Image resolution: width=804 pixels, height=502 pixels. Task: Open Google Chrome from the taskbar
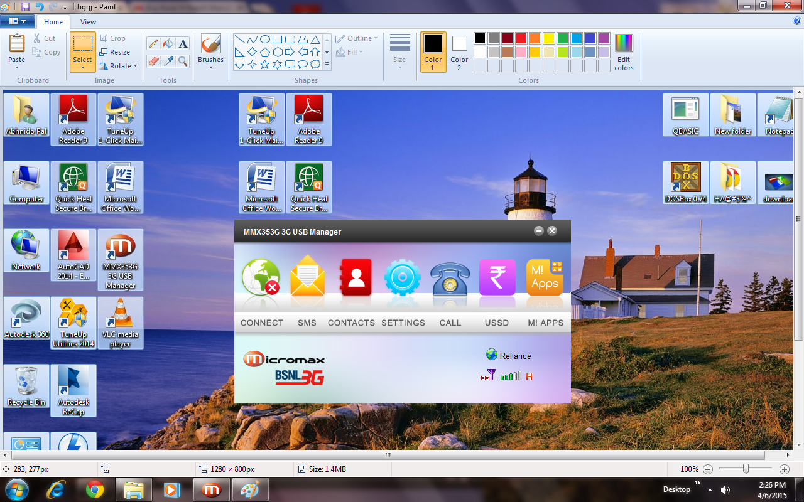[x=95, y=489]
